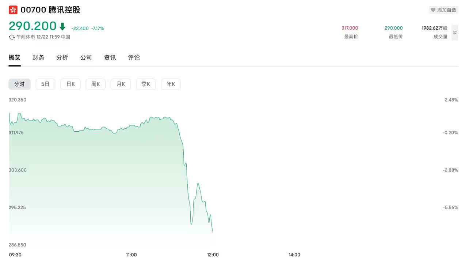The width and height of the screenshot is (469, 260).
Task: Expand the quote details with double chevron
Action: [x=455, y=33]
